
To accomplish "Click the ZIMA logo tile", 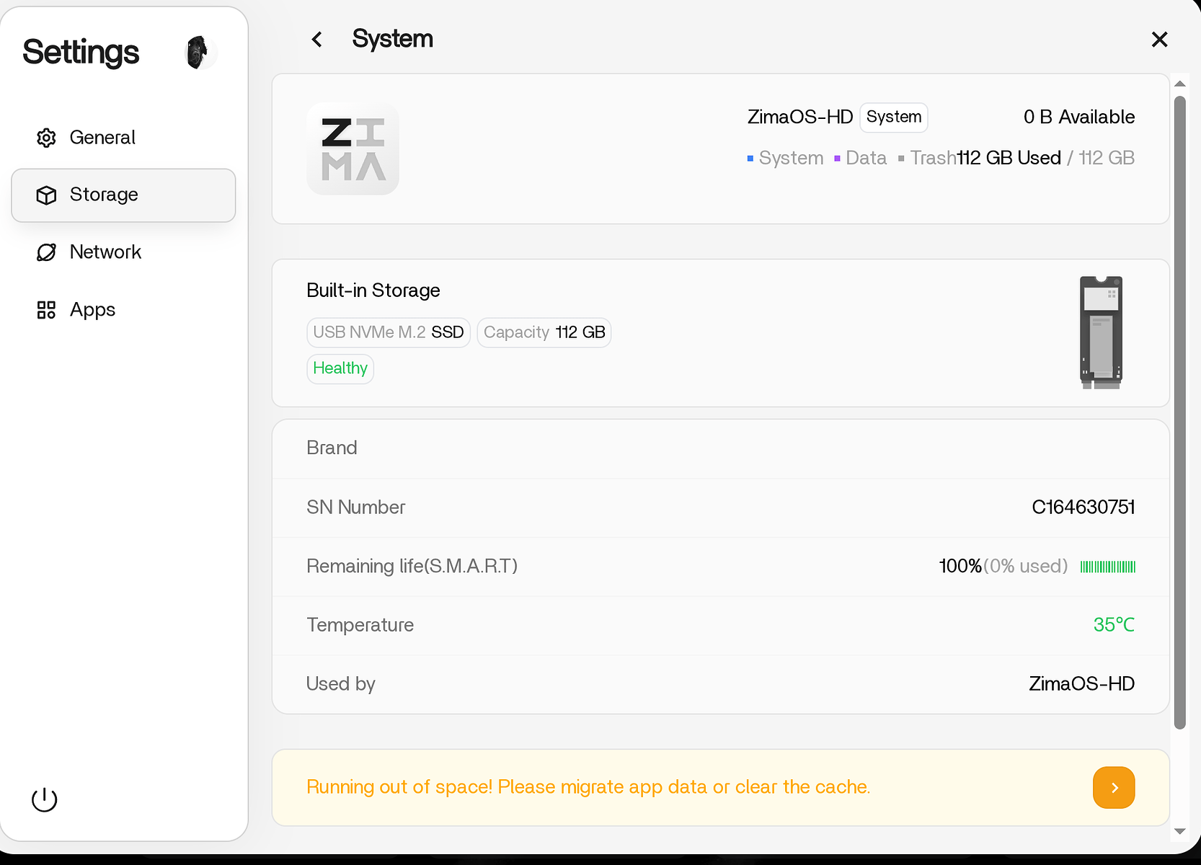I will (353, 149).
